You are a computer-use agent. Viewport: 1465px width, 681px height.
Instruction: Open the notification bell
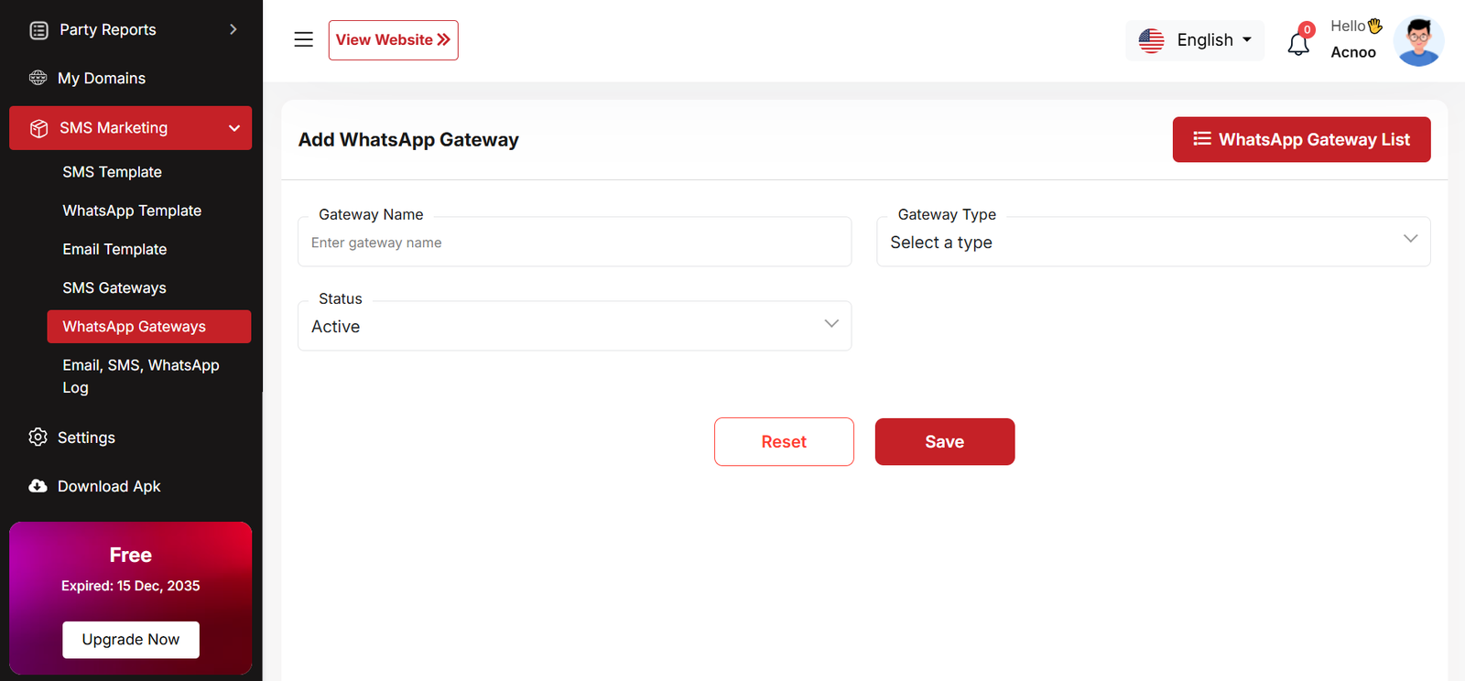point(1298,43)
